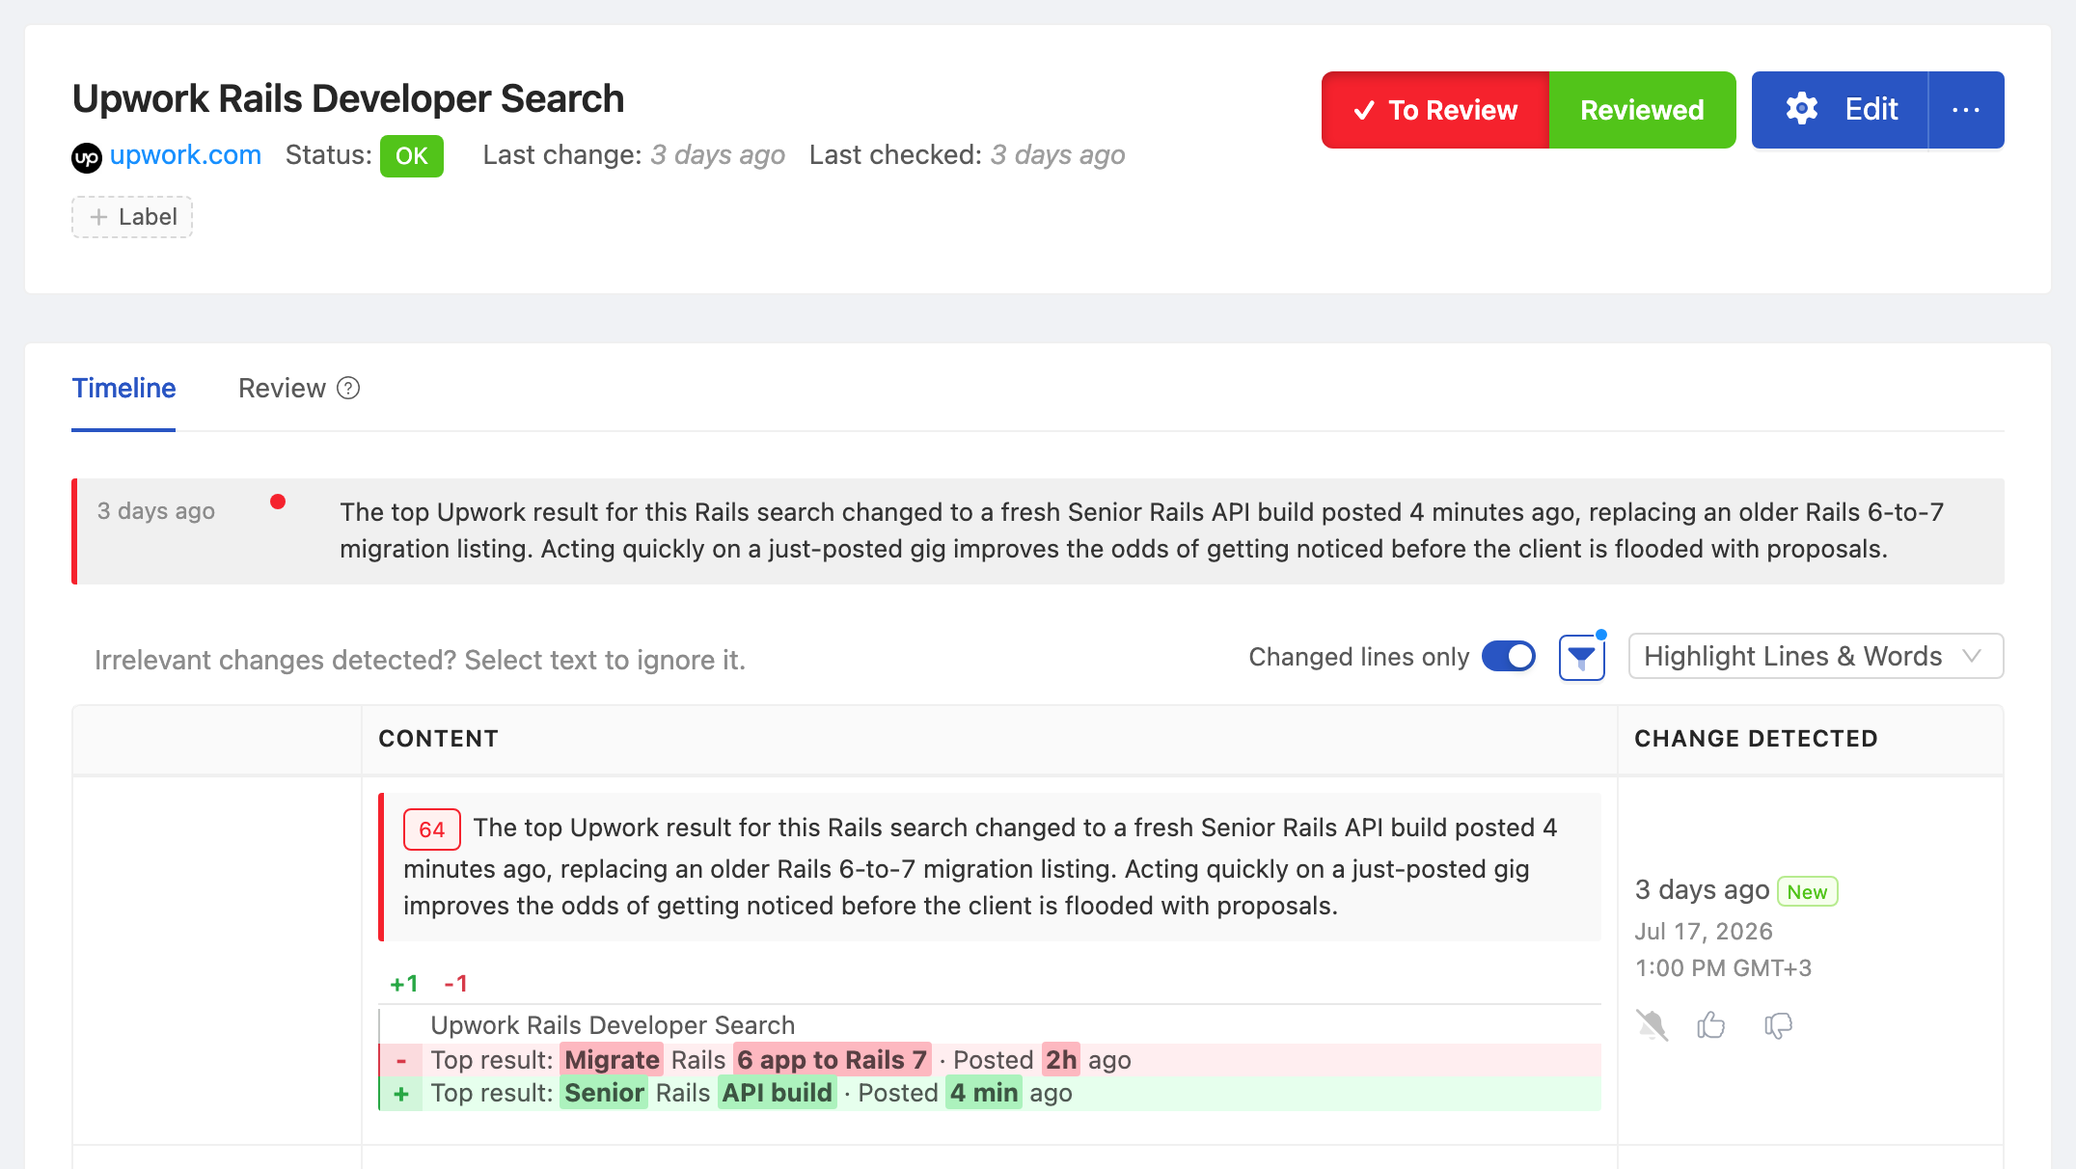Click the -1 deletions count

[455, 984]
